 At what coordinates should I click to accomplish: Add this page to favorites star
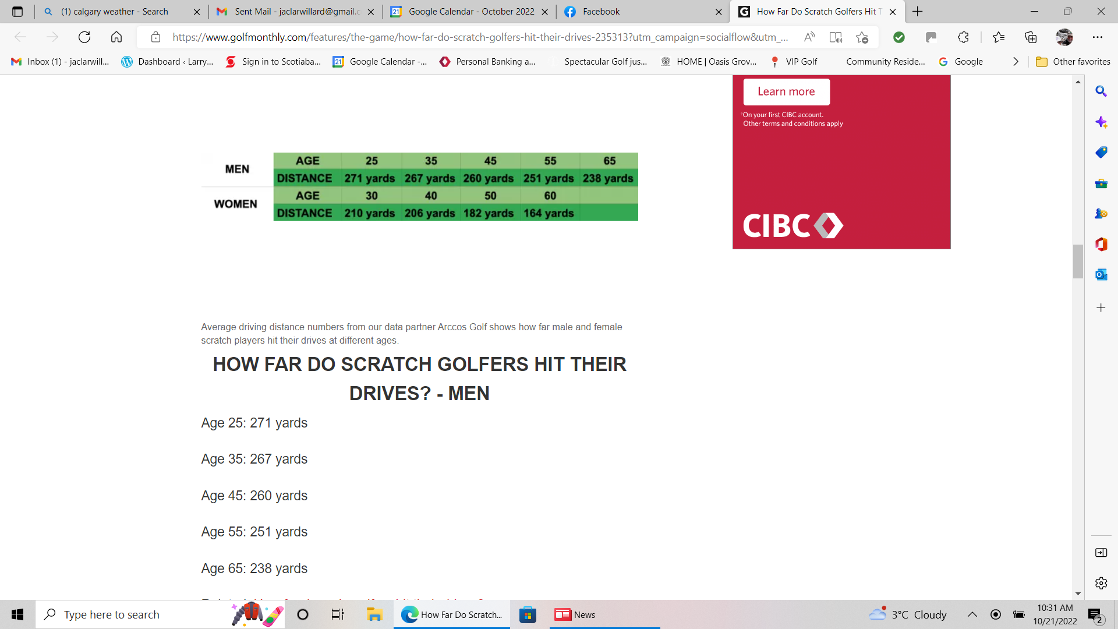[862, 37]
